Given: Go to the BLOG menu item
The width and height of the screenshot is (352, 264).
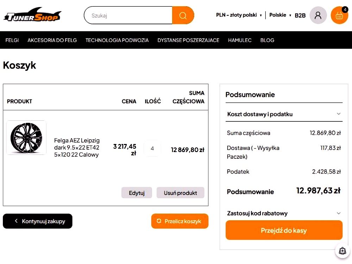Looking at the screenshot, I should pyautogui.click(x=267, y=40).
